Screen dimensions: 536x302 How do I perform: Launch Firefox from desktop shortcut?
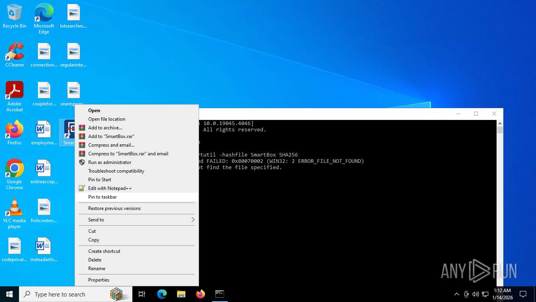(15, 133)
